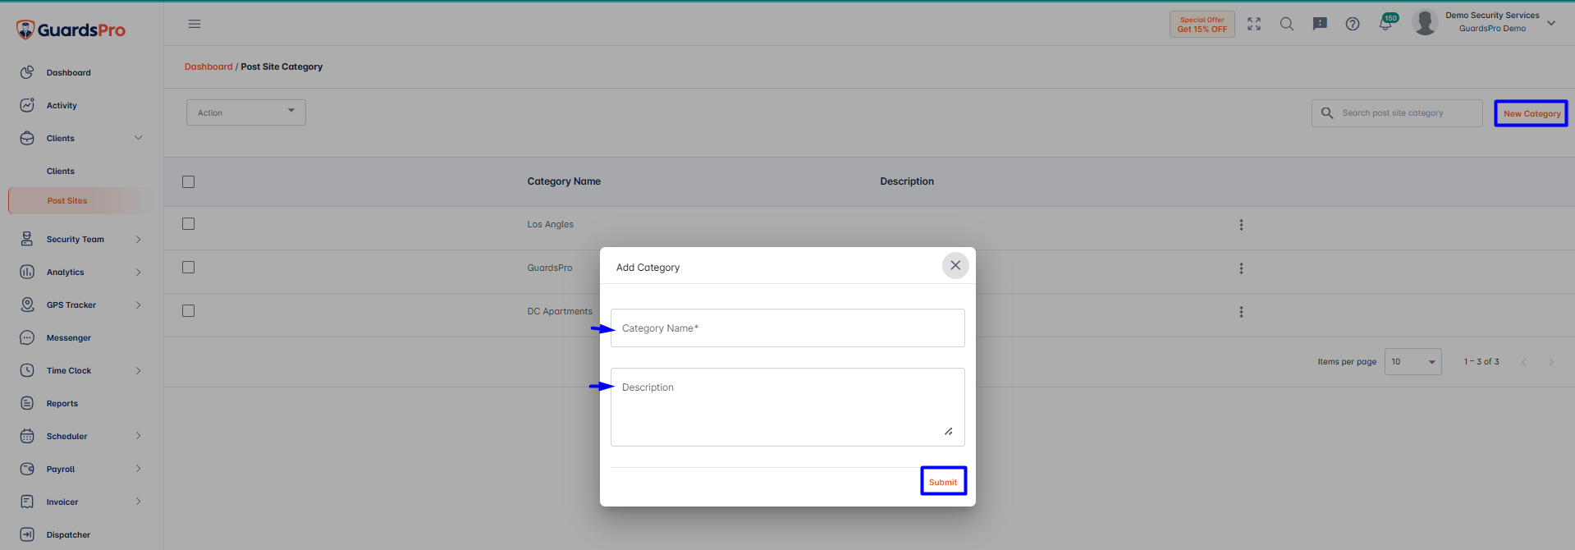The image size is (1575, 550).
Task: Click the Submit button
Action: point(943,481)
